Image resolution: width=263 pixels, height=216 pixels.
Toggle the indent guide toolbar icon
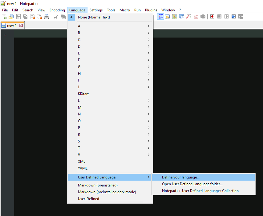click(x=161, y=17)
